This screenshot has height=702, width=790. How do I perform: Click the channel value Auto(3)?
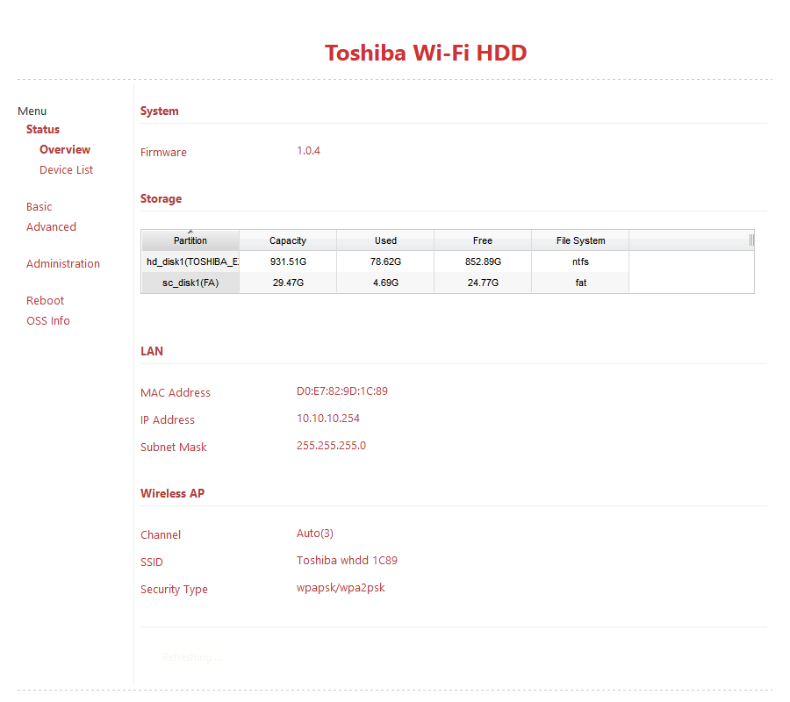[x=315, y=533]
